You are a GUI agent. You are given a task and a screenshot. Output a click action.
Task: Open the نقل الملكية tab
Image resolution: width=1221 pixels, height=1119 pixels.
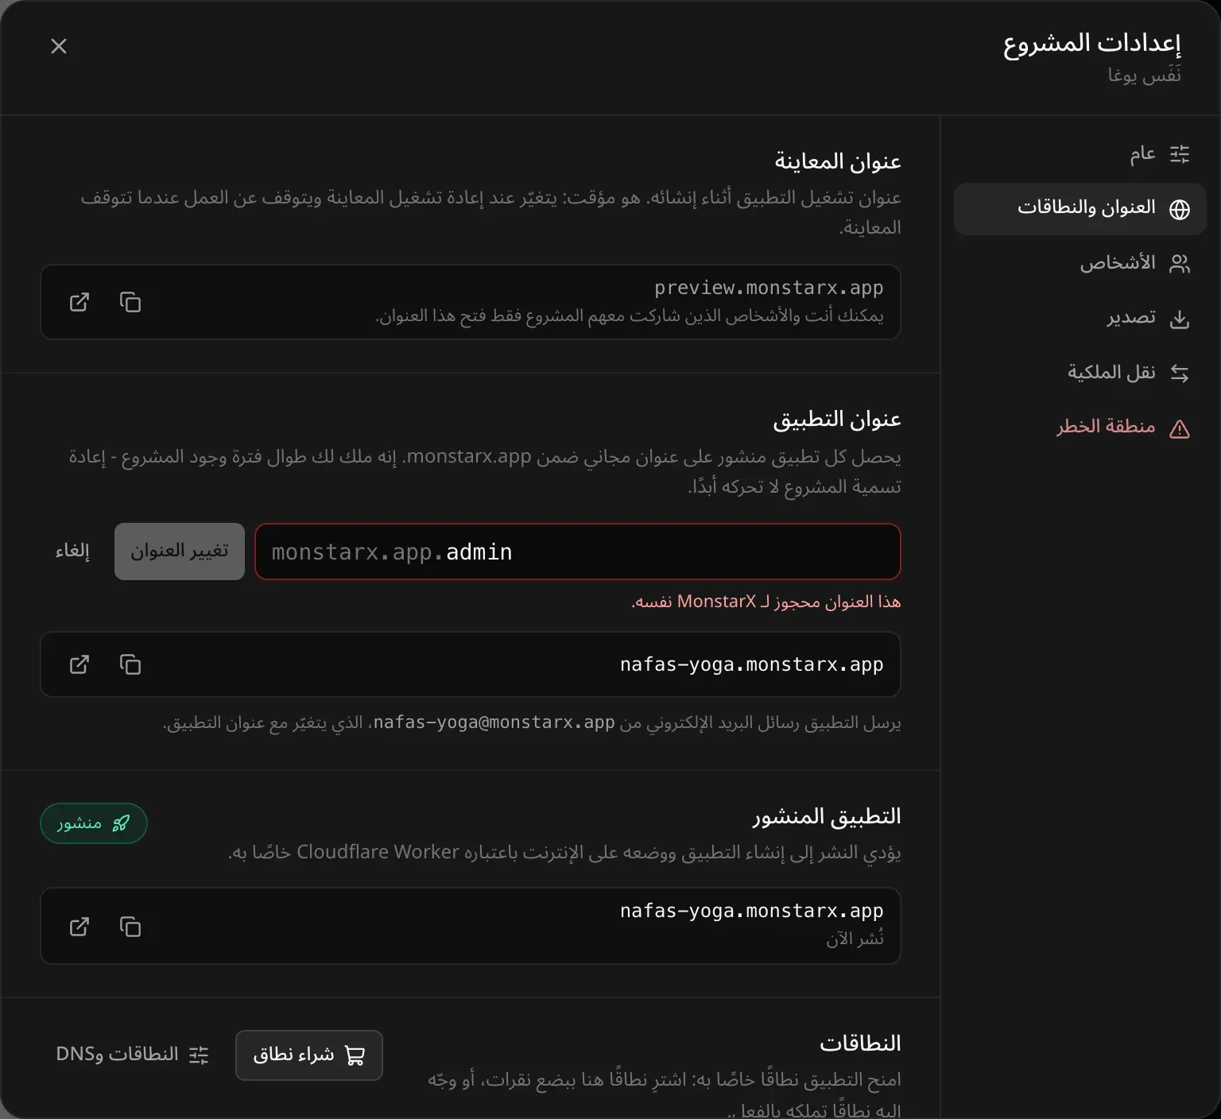(x=1080, y=372)
